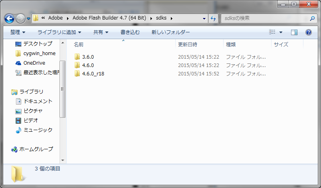Open OneDrive in navigation pane
Viewport: 321px width, 188px height.
coord(34,63)
